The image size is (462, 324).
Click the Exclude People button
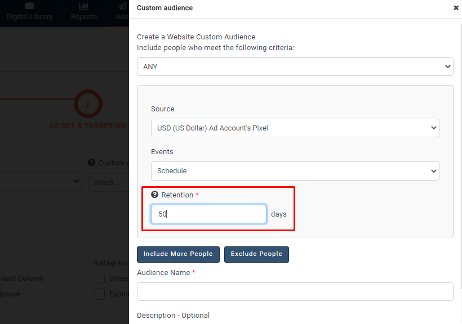(x=256, y=254)
